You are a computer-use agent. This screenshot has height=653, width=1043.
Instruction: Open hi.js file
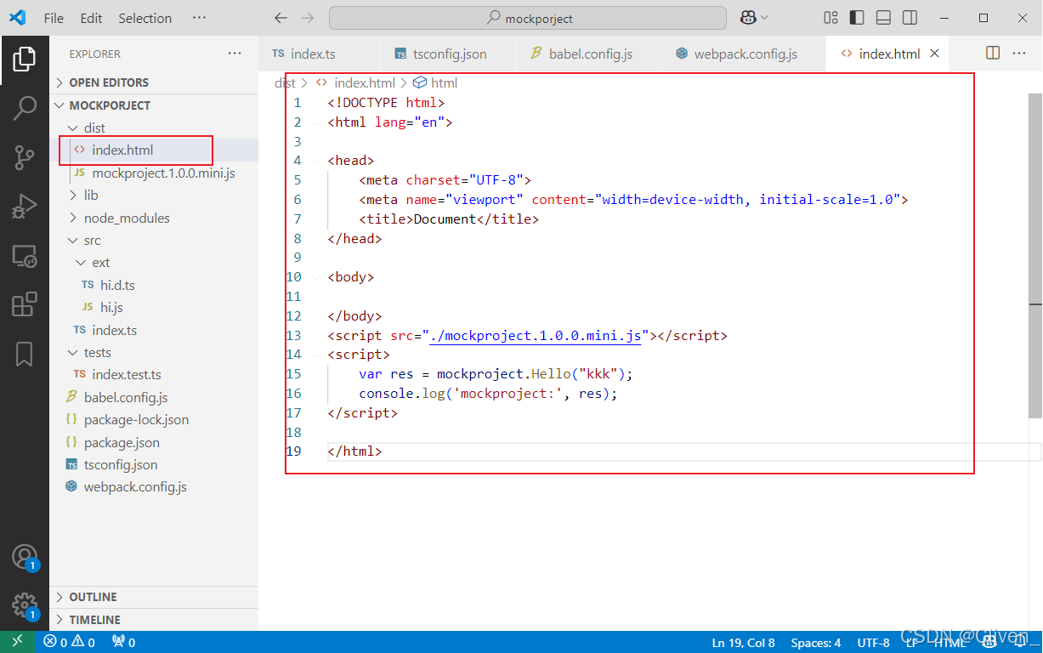point(111,307)
